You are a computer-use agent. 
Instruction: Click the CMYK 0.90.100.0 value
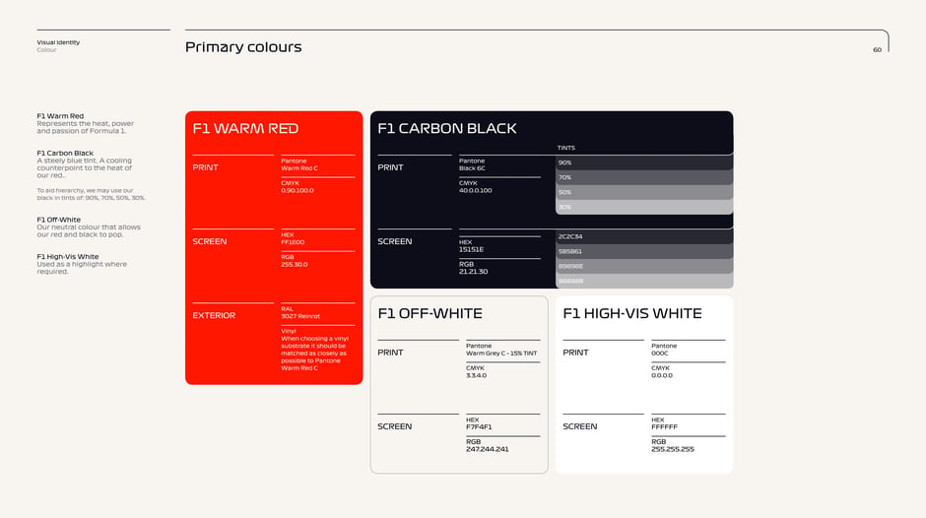298,187
